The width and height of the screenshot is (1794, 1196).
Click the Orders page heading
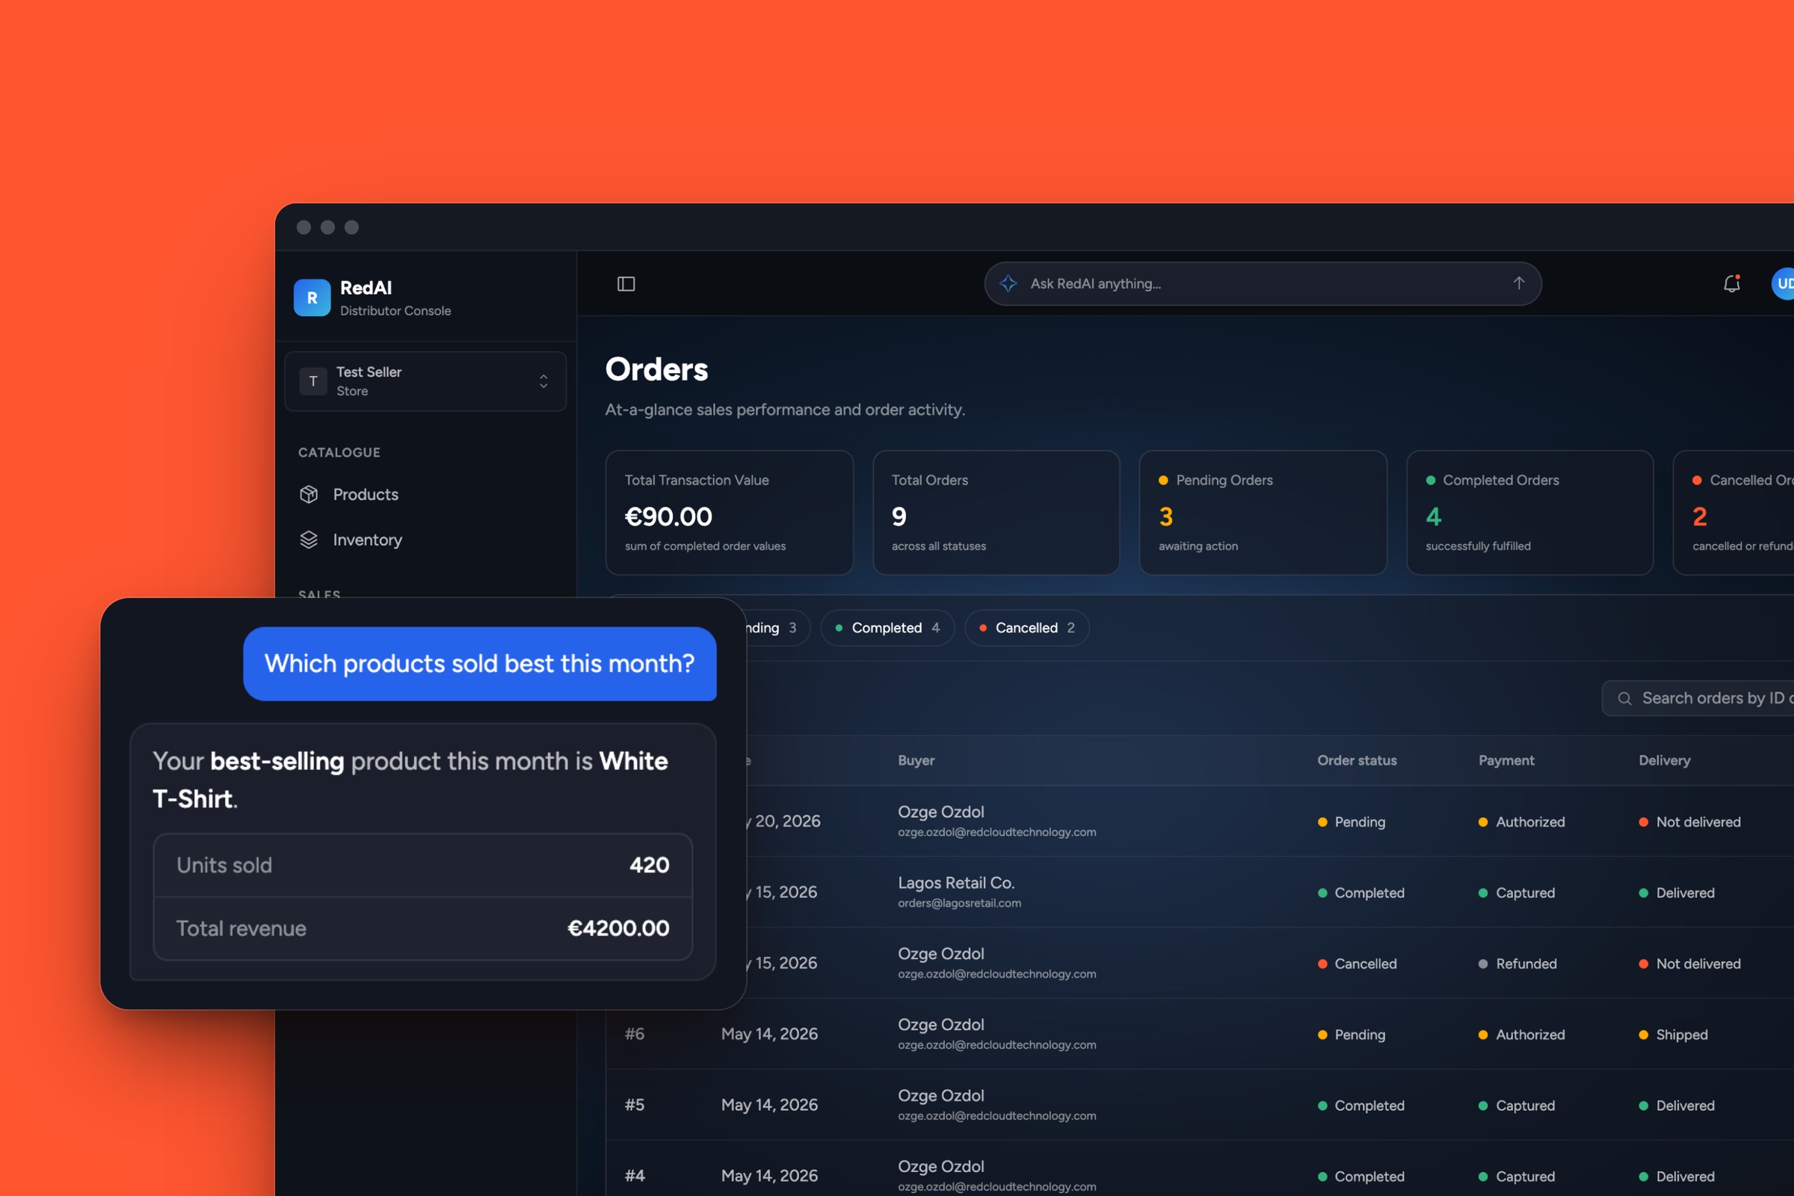[657, 369]
